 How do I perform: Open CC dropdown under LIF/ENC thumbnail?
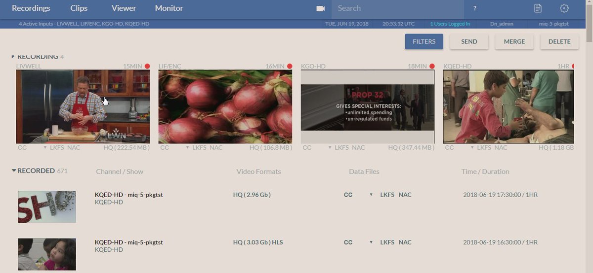click(x=187, y=148)
